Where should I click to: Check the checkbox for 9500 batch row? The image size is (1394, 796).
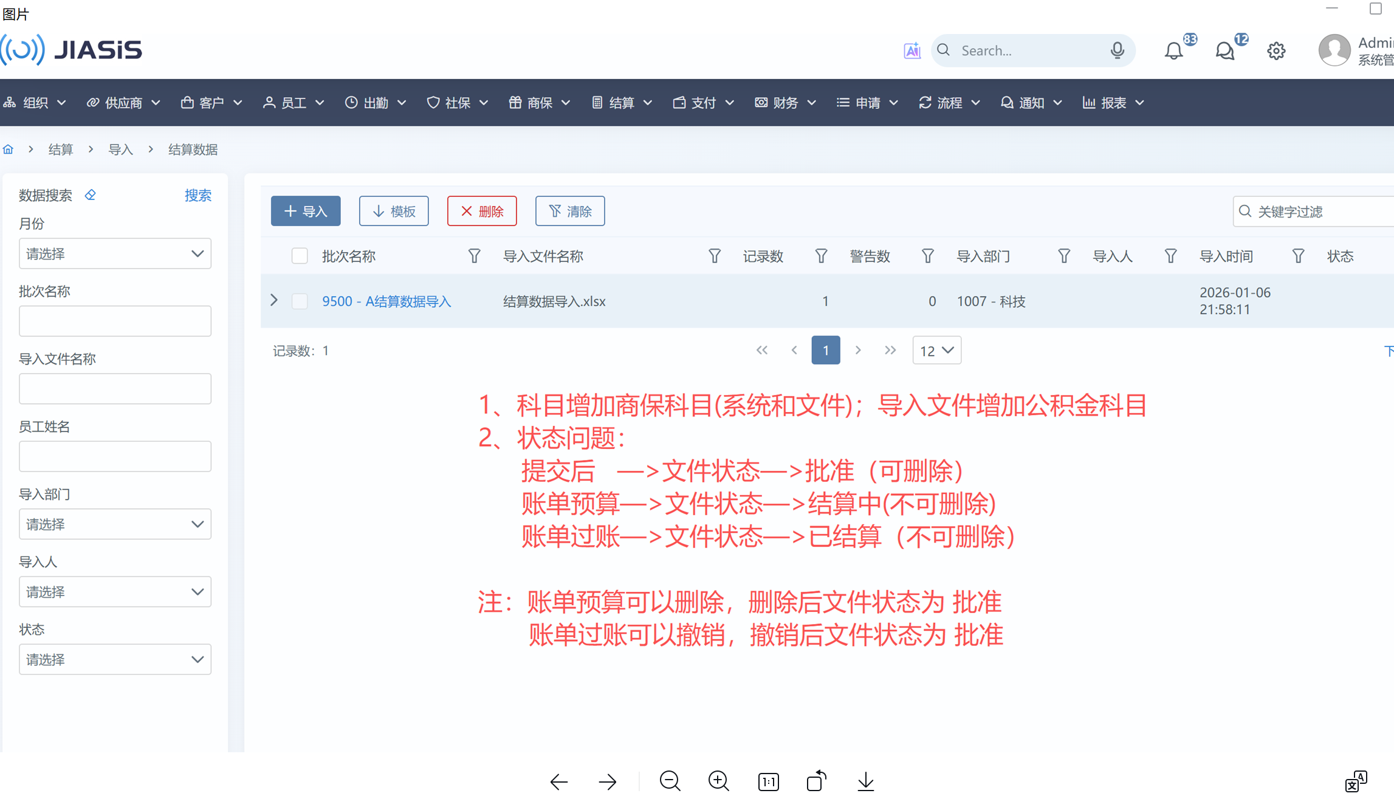[300, 301]
